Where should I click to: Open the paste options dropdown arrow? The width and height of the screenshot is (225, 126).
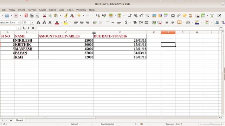pyautogui.click(x=60, y=15)
